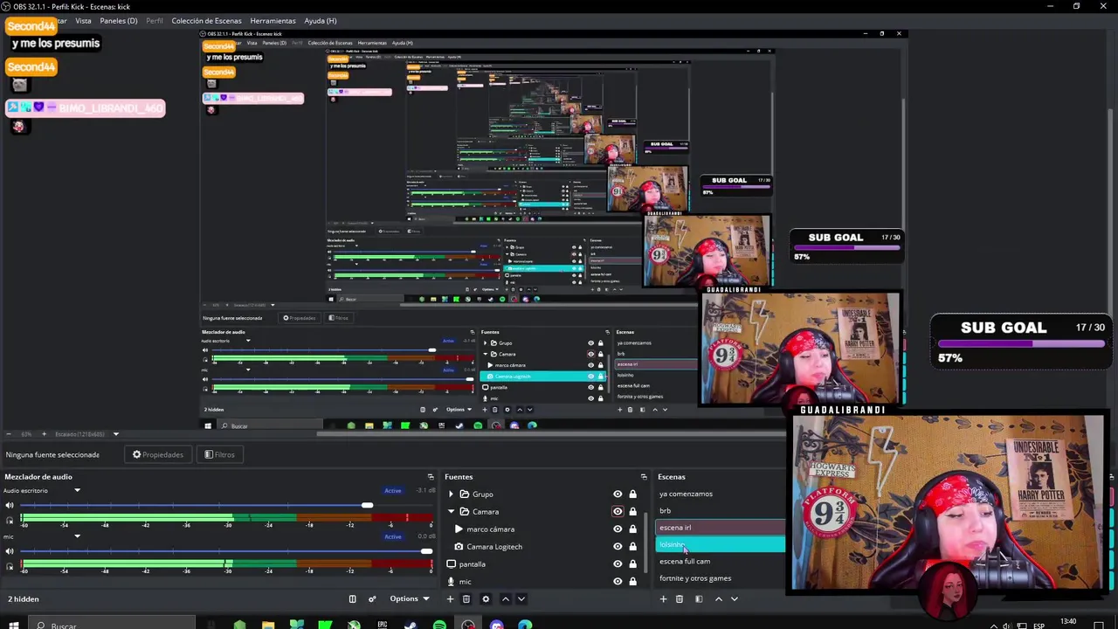Adjust Audio escritorio volume slider handle
Viewport: 1118px width, 629px height.
(x=368, y=505)
